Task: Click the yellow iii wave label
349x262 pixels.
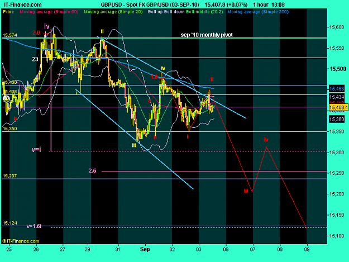Action: [133, 145]
